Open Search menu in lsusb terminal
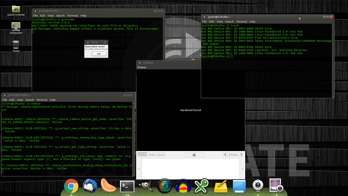Screen dimensions: 348x196 coord(229,22)
